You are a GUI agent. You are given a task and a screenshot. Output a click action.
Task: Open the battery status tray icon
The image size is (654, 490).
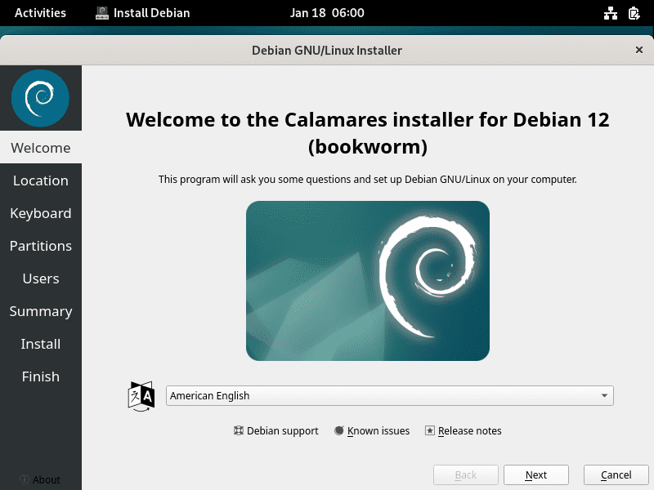click(634, 13)
